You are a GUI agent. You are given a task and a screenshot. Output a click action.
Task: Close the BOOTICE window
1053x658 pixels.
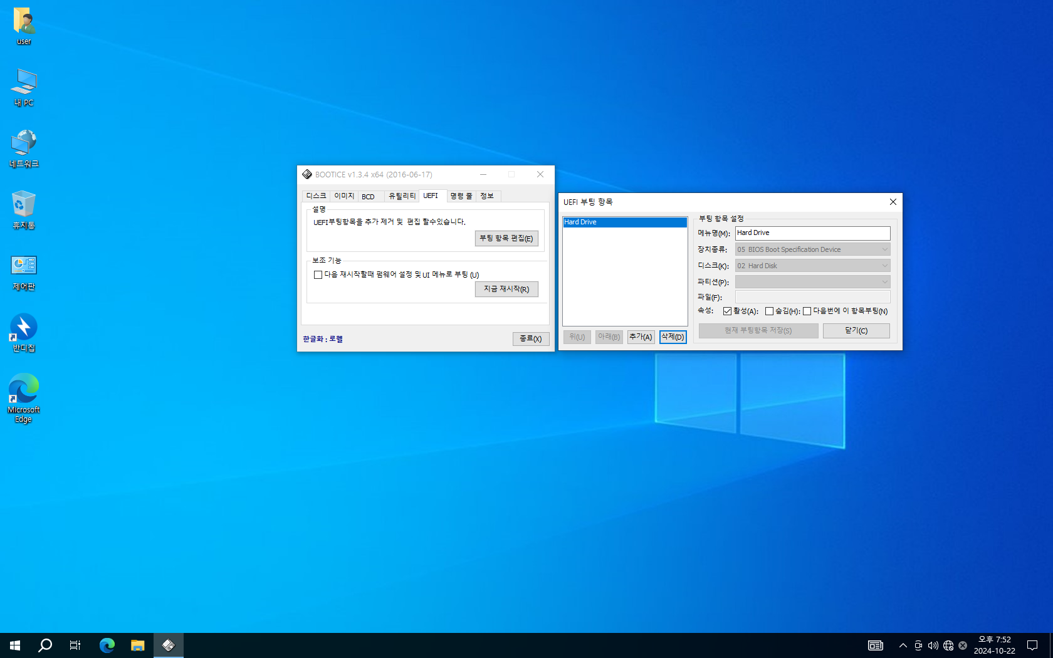click(x=540, y=174)
